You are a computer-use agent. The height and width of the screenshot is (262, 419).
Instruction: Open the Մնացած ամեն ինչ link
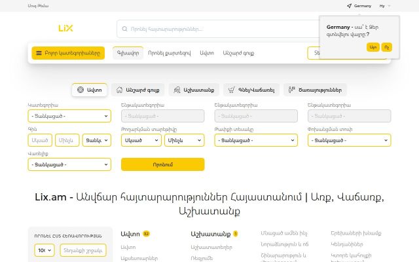(283, 233)
